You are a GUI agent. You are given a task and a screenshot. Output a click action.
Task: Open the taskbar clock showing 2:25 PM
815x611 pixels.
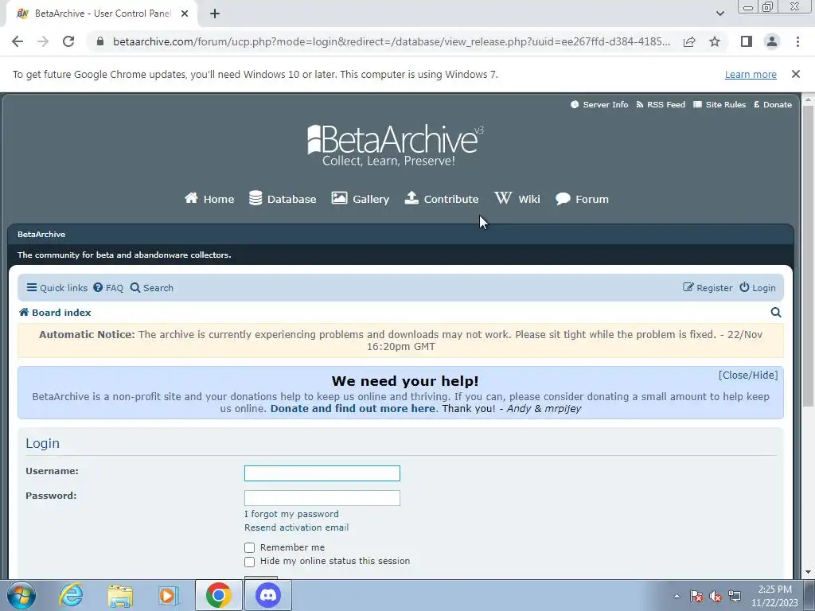[774, 596]
